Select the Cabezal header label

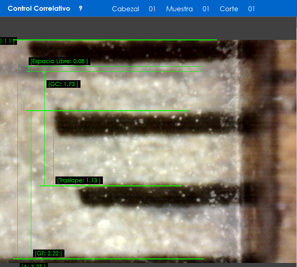(125, 9)
